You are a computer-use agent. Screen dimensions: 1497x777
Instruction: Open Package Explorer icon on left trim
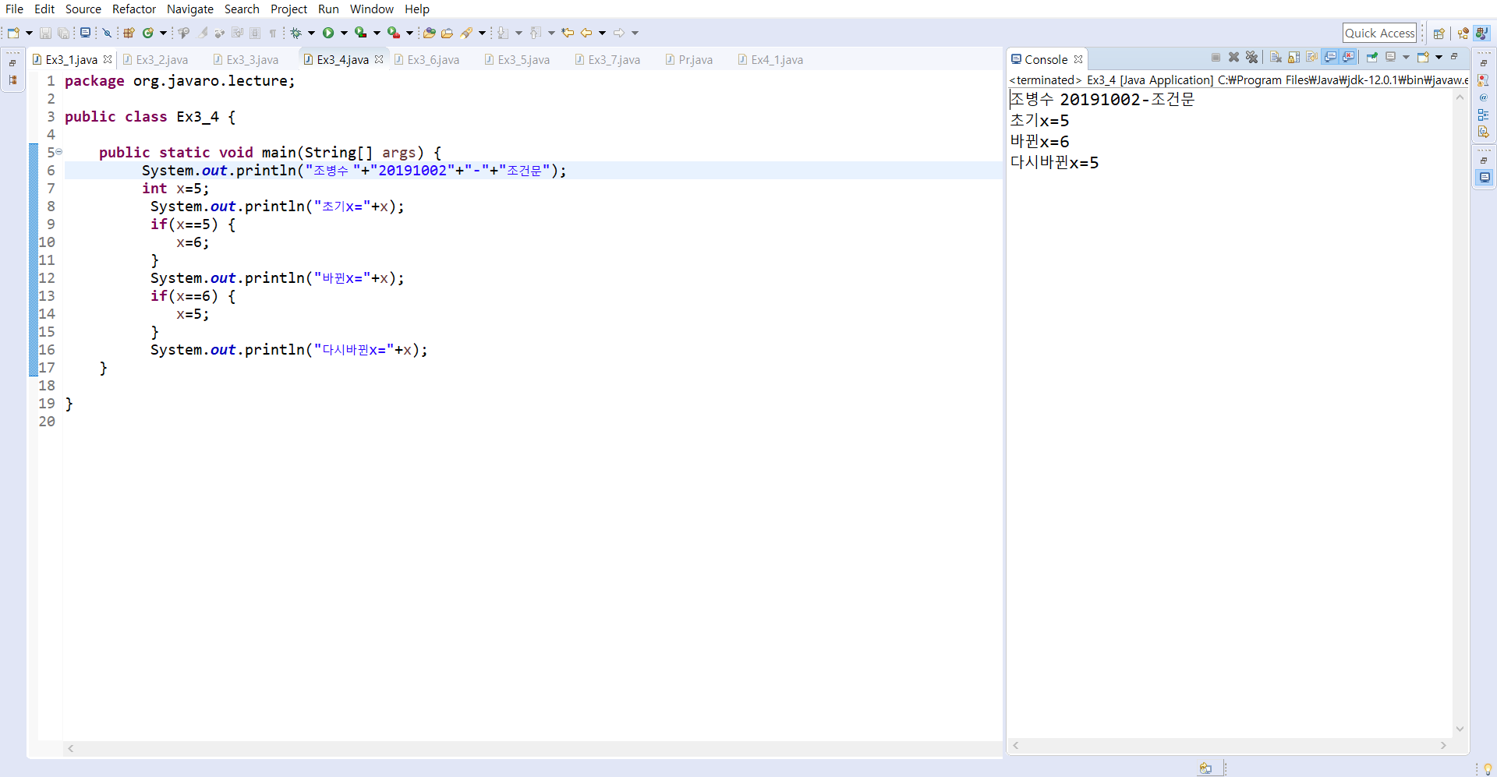point(13,80)
